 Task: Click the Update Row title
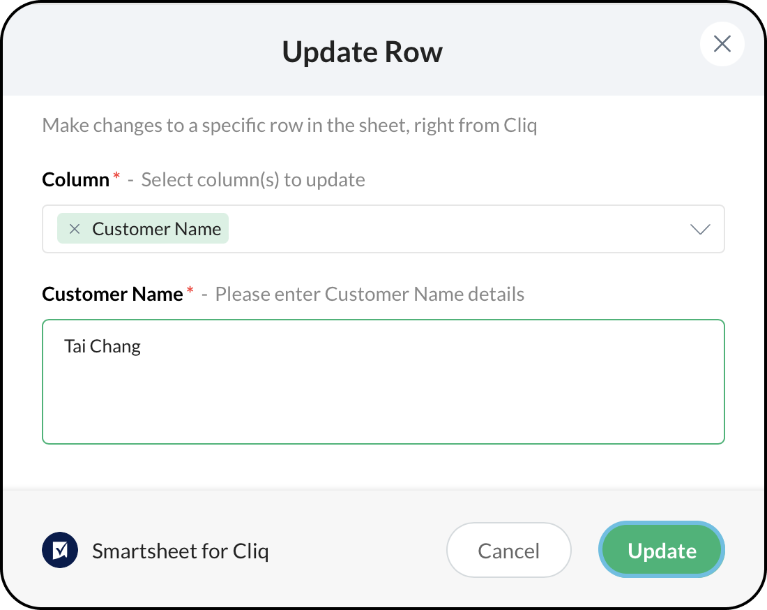[362, 52]
